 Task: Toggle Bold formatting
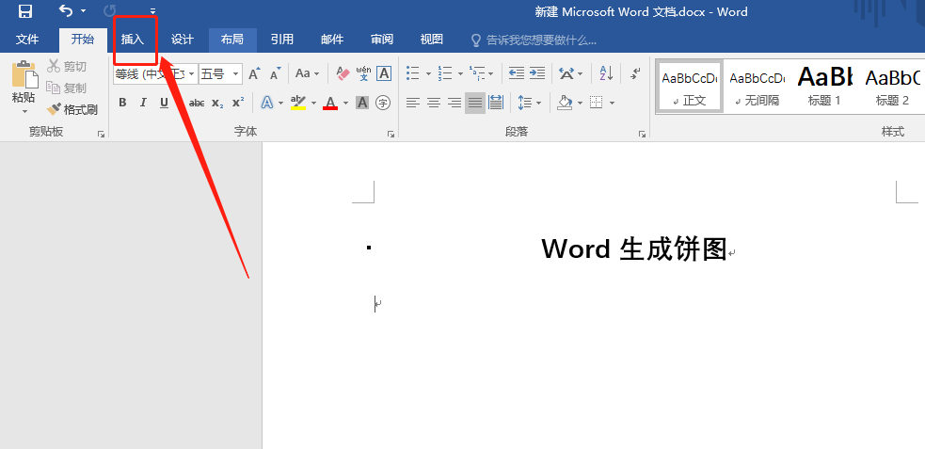pyautogui.click(x=122, y=103)
